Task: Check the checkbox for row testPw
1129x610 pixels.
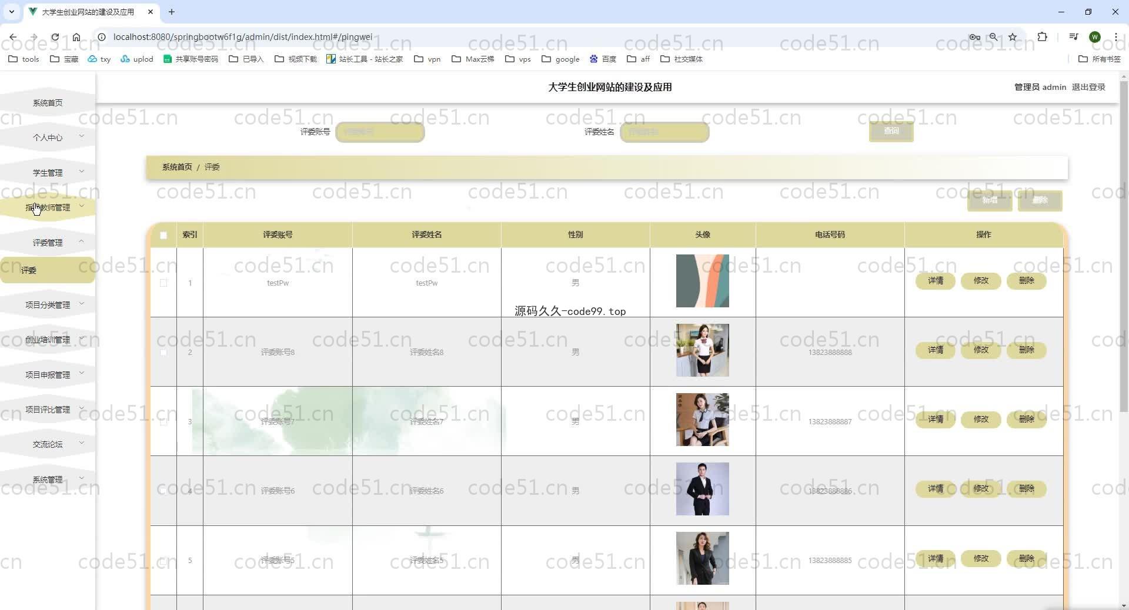Action: [163, 283]
